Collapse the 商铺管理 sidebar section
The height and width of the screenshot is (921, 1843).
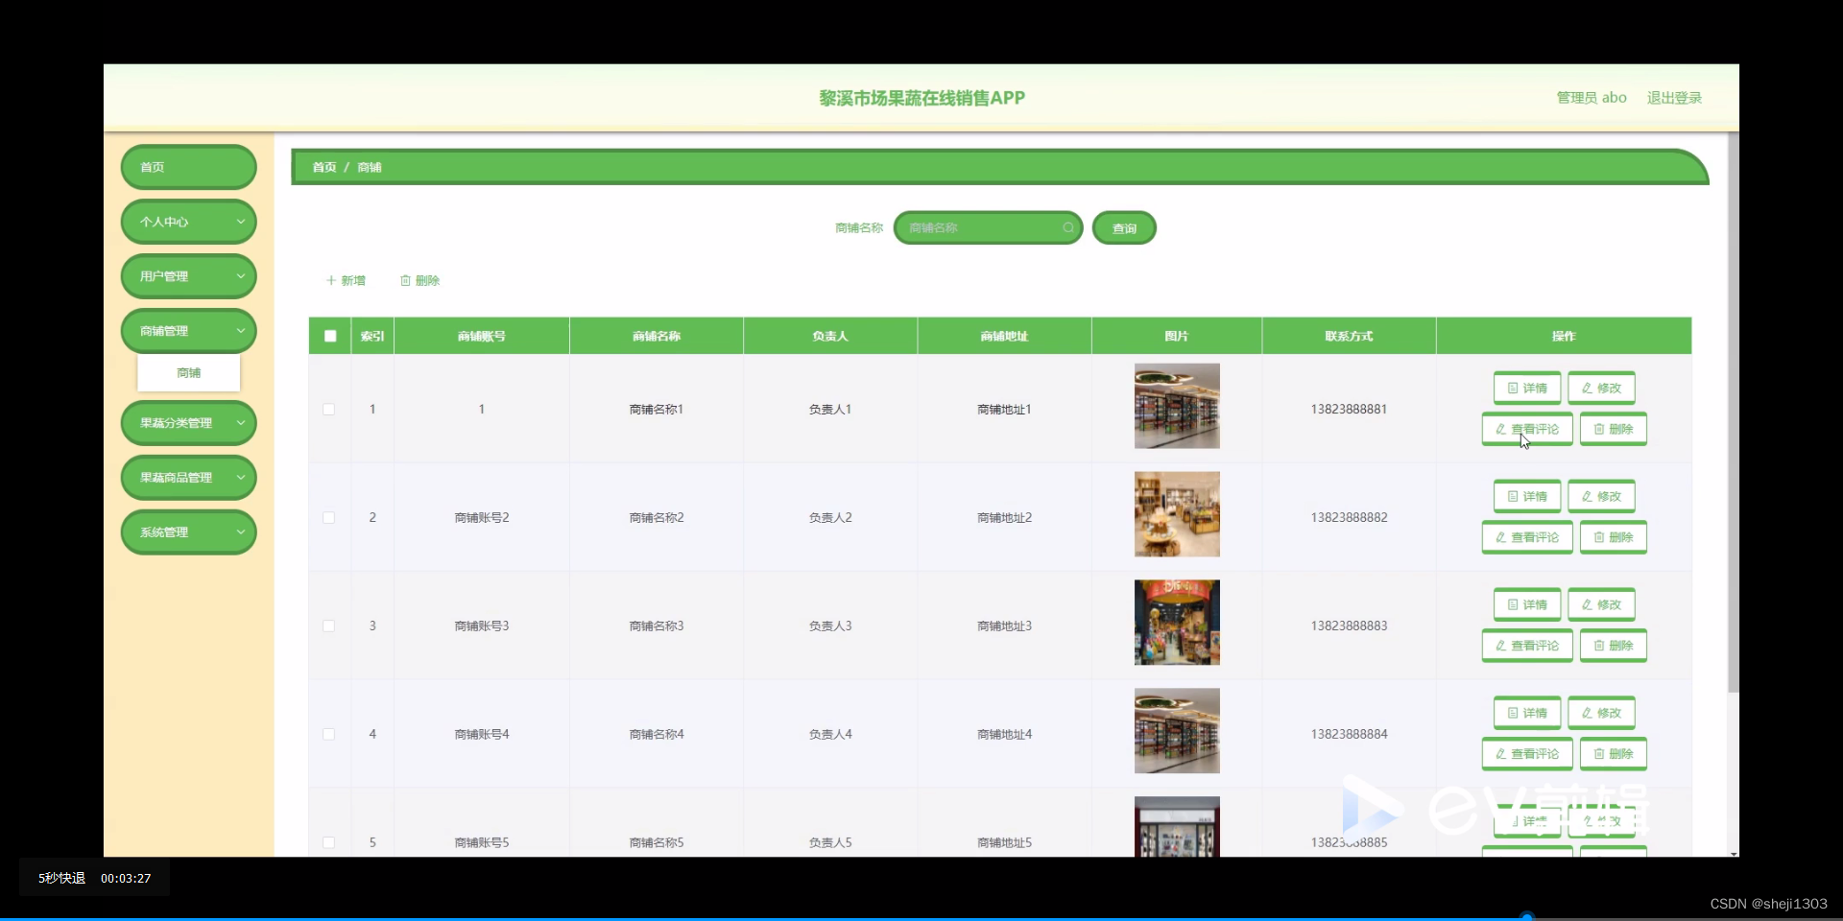[x=188, y=330]
